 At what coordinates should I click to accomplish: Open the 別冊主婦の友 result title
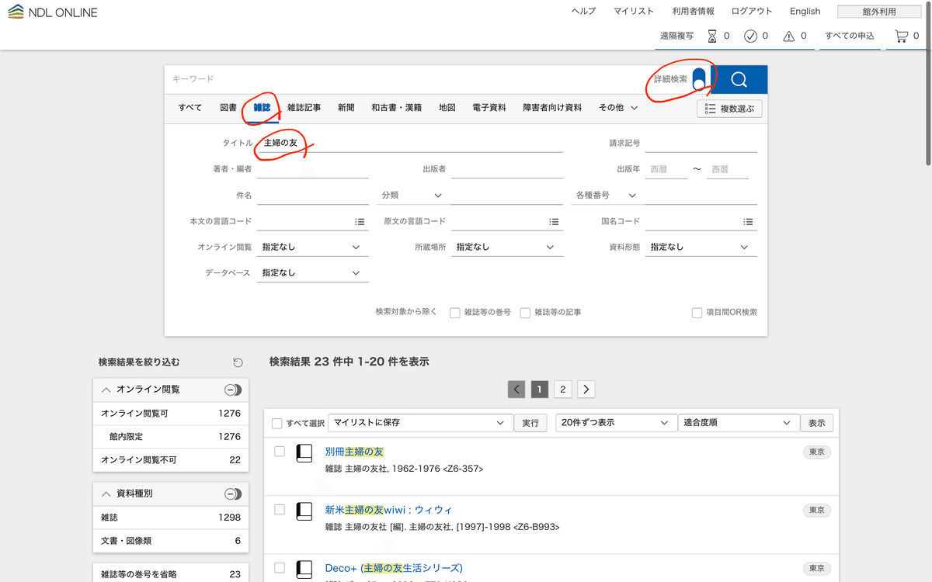354,452
